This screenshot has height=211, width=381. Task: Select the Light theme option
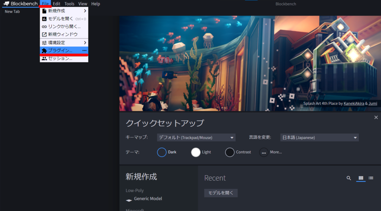point(196,152)
